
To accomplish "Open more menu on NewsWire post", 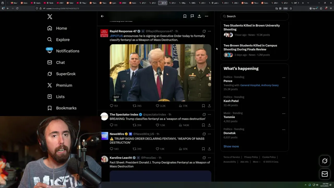I will pos(209,134).
